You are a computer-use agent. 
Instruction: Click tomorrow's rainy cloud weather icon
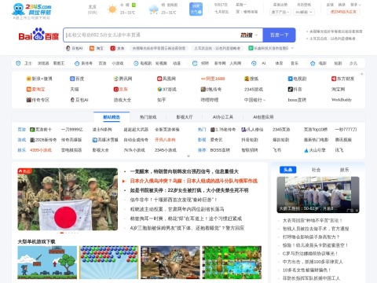tap(153, 9)
